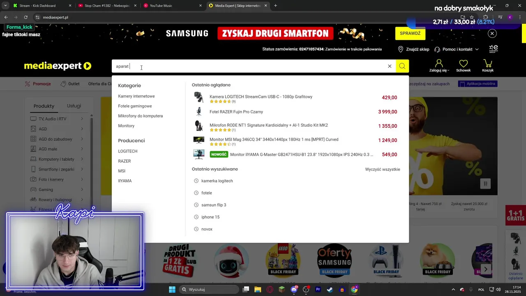Switch to the YouTube Music tab
The width and height of the screenshot is (526, 296).
click(x=173, y=6)
